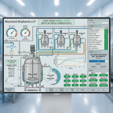
Task: Click the strainer funnel below Fermenter 01
Action: (51, 47)
